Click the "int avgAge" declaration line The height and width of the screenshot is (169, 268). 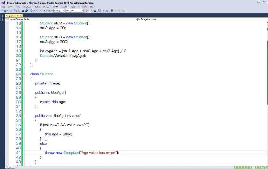pyautogui.click(x=84, y=51)
